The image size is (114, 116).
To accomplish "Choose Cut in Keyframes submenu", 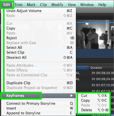I will click(x=94, y=96).
